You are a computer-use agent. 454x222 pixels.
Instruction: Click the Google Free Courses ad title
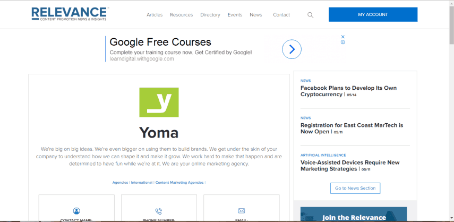[x=160, y=42]
